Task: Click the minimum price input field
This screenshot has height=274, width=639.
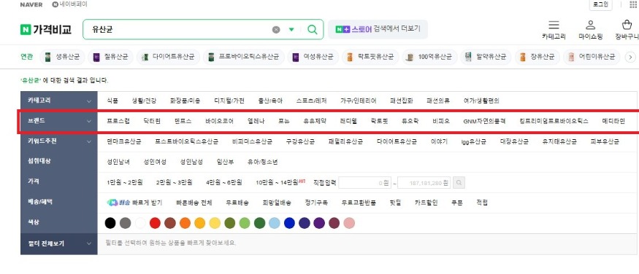Action: 365,183
